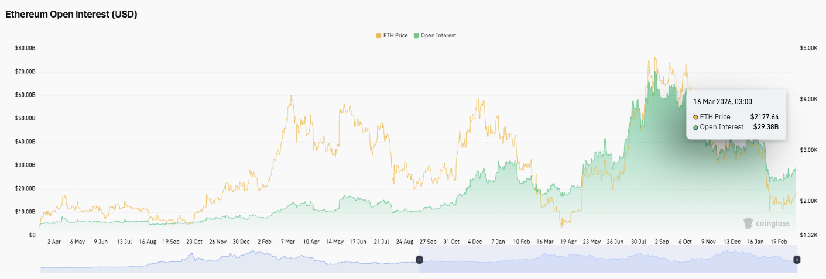Click the $29.38B Open Interest tooltip value
The image size is (826, 279).
click(x=765, y=127)
